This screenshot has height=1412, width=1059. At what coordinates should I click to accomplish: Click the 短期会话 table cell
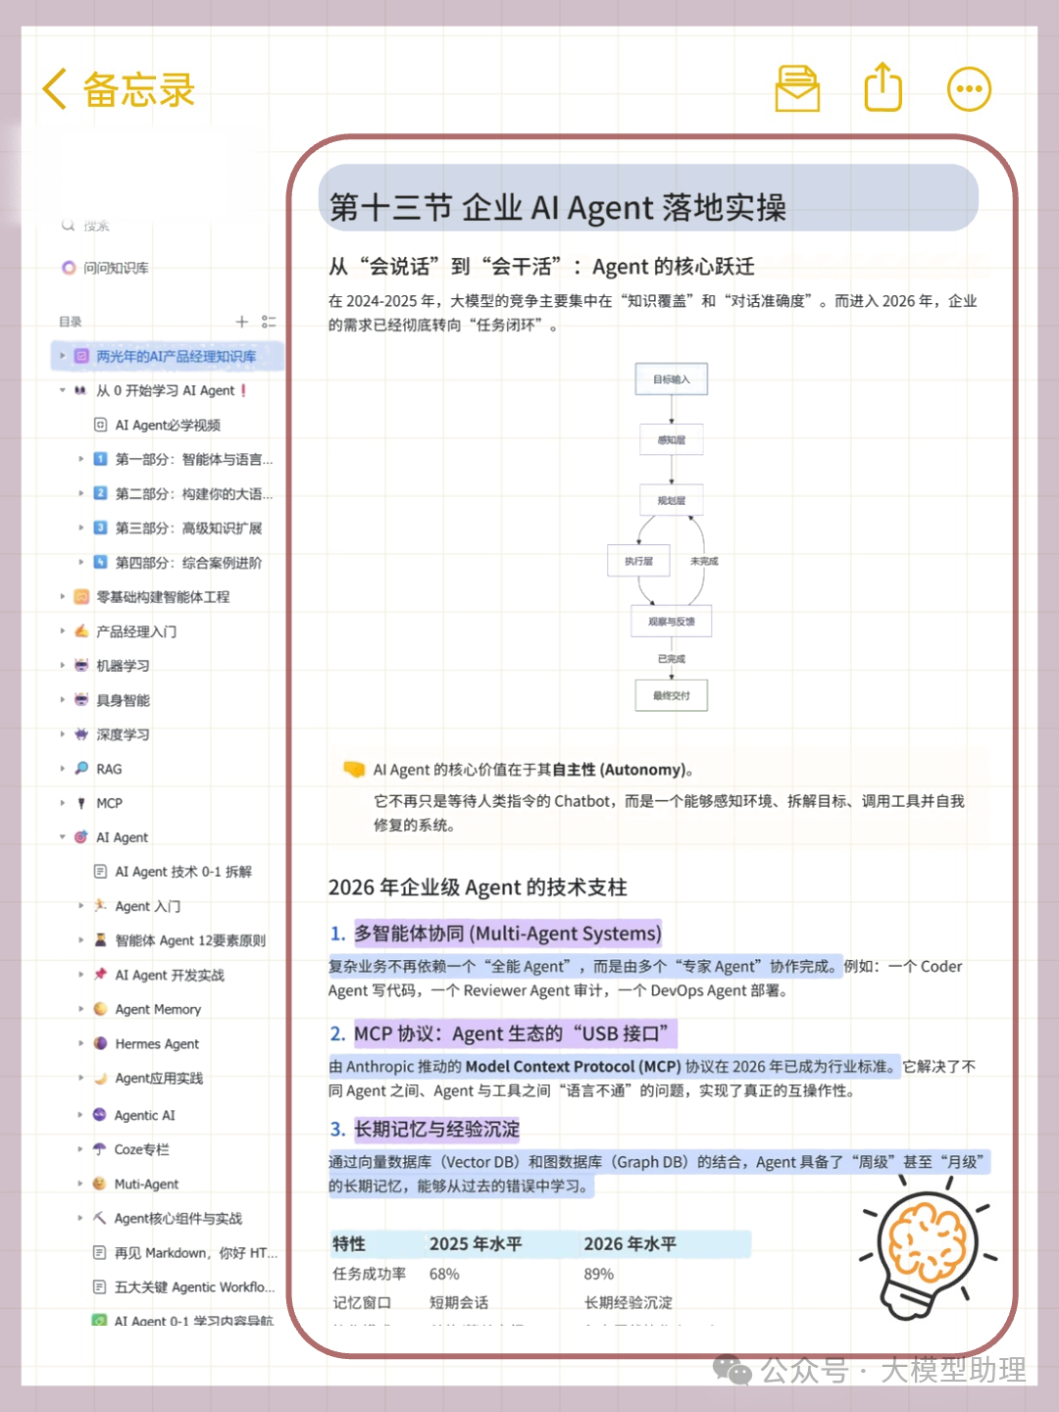click(x=459, y=1302)
